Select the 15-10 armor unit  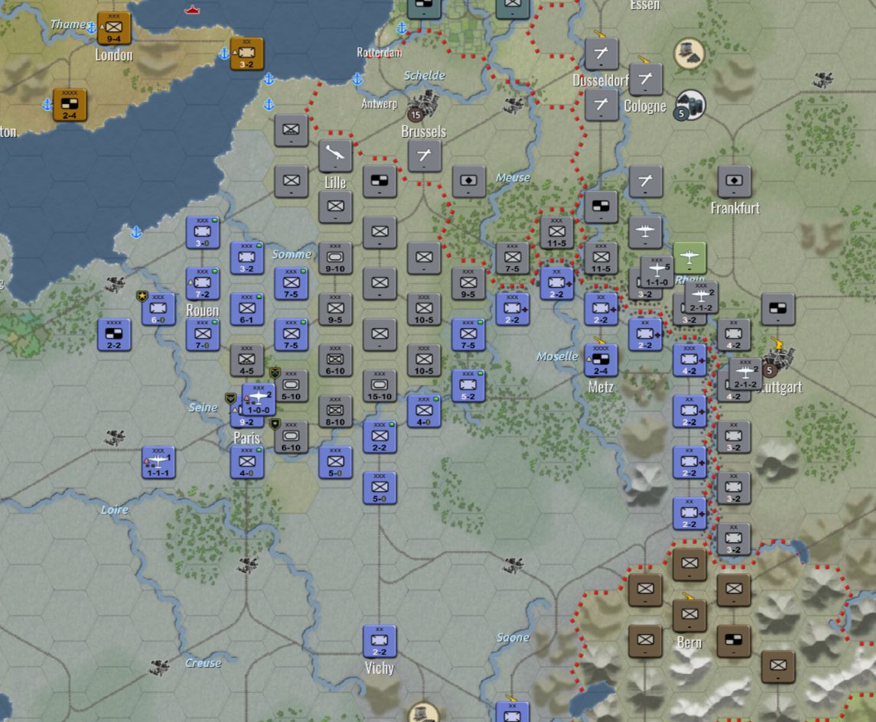tap(380, 385)
